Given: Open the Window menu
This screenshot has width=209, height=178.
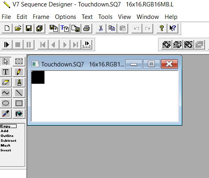Looking at the screenshot, I should pos(148,17).
